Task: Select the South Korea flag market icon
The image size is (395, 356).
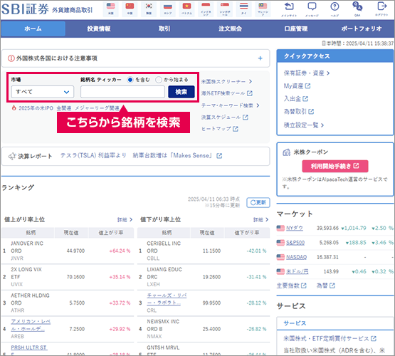Action: pos(149,9)
